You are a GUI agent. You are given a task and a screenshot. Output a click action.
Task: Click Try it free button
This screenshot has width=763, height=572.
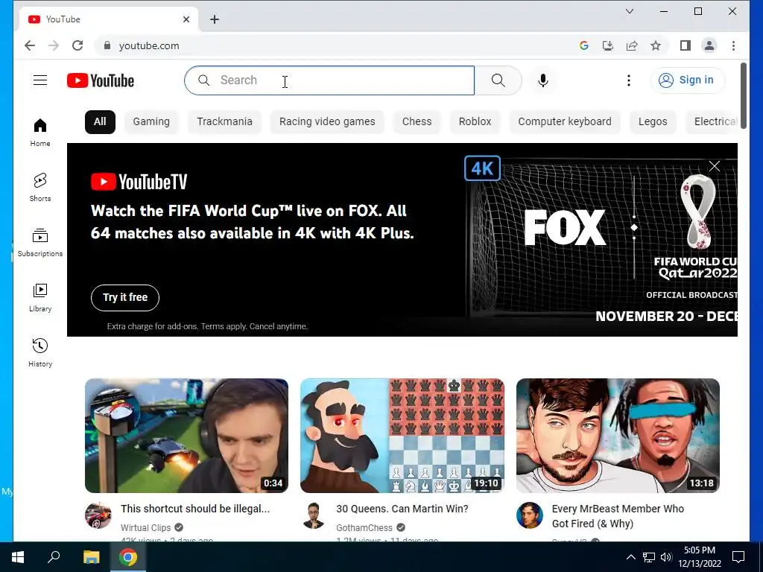coord(125,297)
